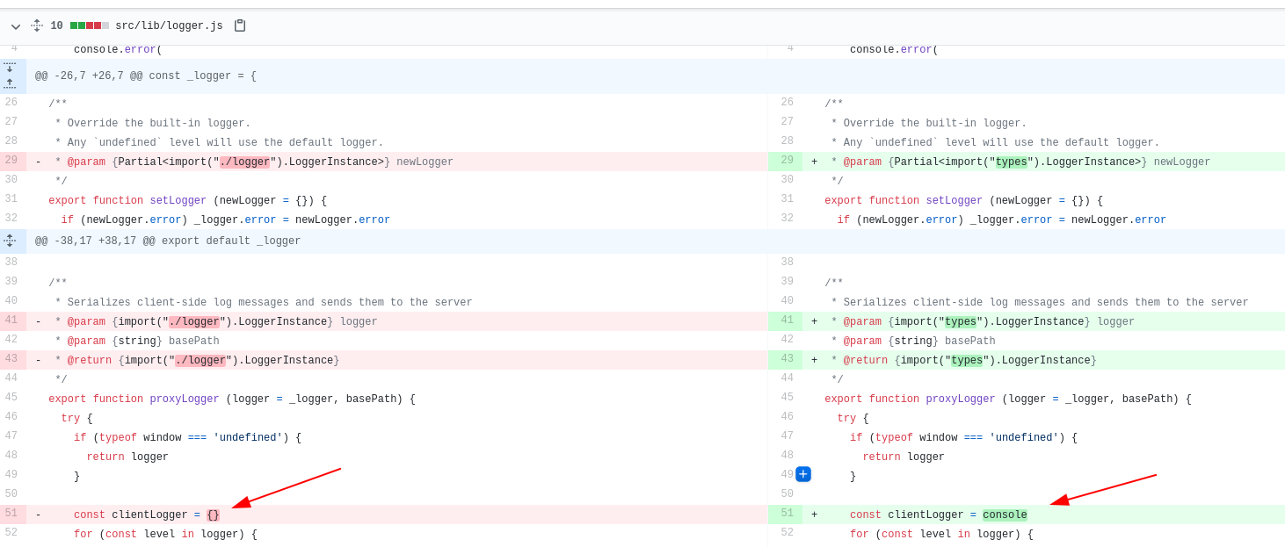The height and width of the screenshot is (547, 1285).
Task: Click 'return logger' on right line 48
Action: (x=904, y=457)
